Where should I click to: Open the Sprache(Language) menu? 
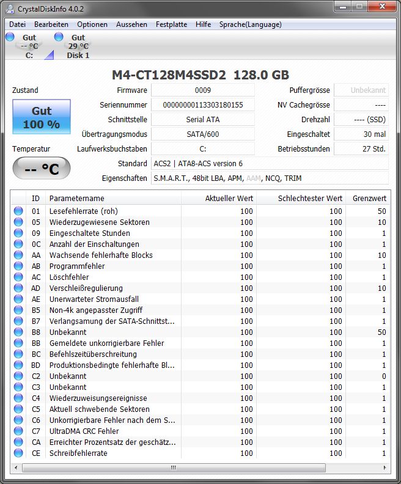251,24
